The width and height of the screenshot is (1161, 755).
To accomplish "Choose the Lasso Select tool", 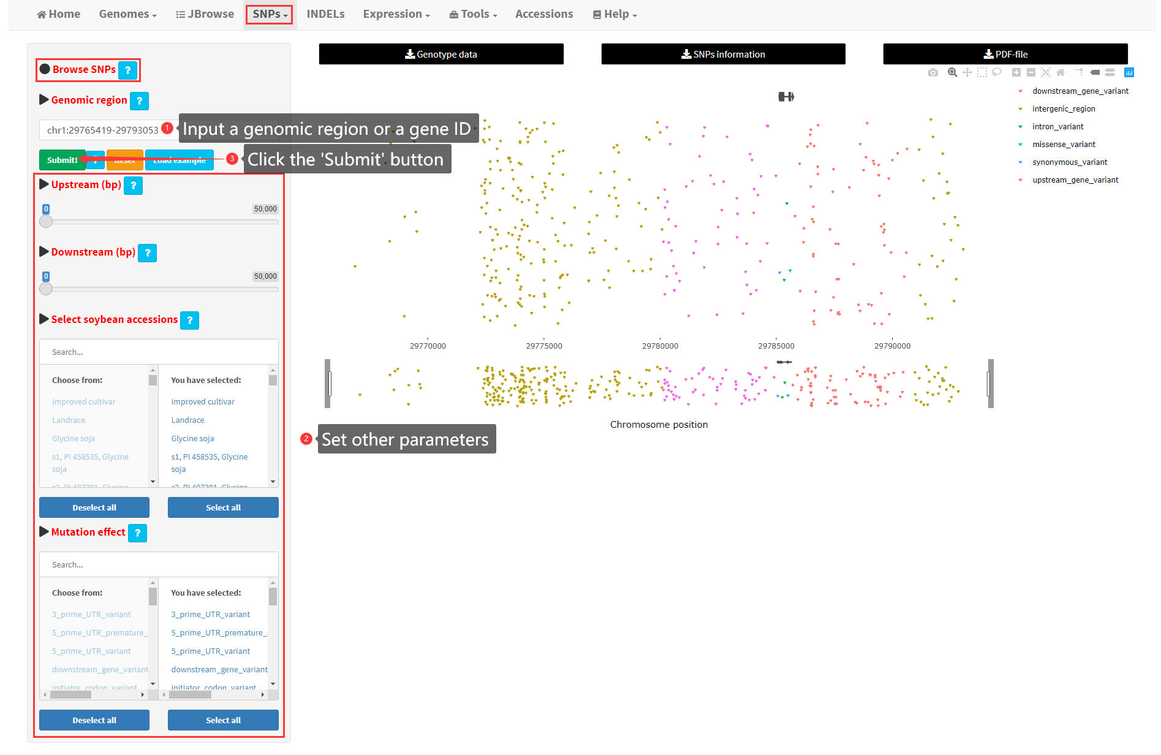I will (x=997, y=72).
